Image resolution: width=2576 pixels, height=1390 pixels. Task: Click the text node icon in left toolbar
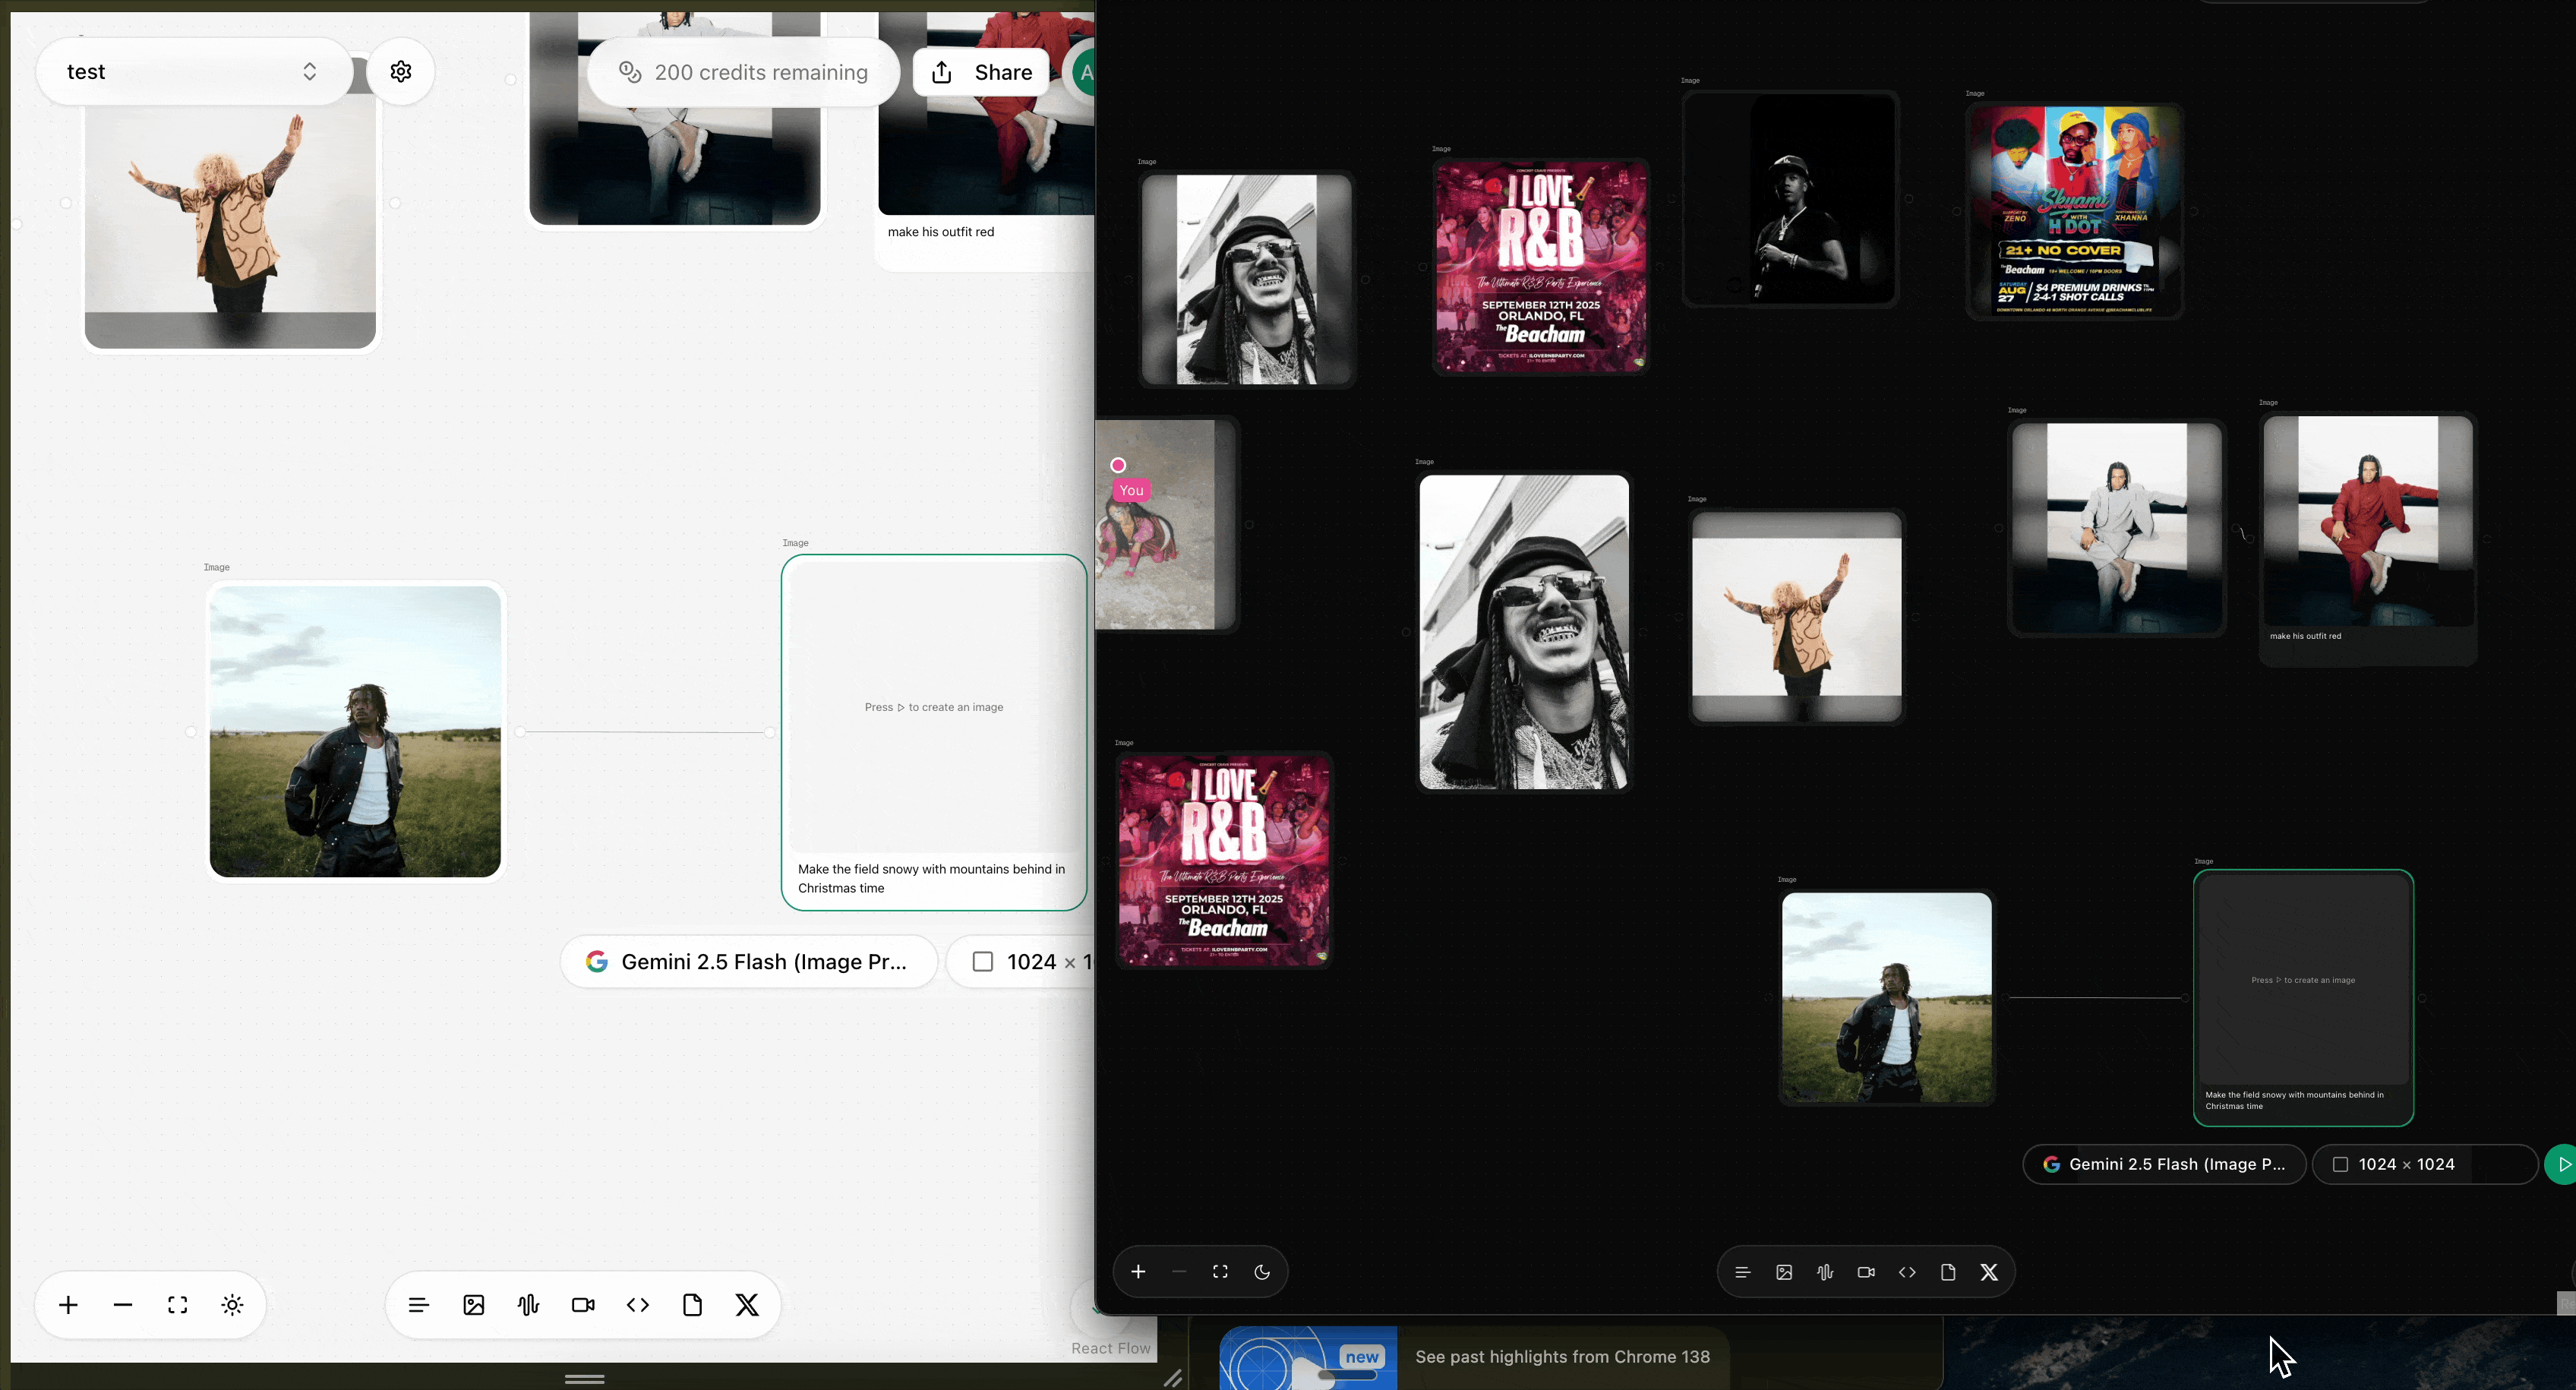coord(418,1305)
